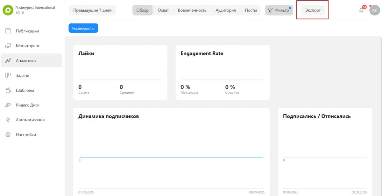Switch to the Охват tab

click(163, 10)
